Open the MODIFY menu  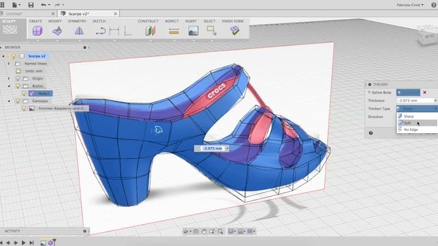tap(55, 21)
